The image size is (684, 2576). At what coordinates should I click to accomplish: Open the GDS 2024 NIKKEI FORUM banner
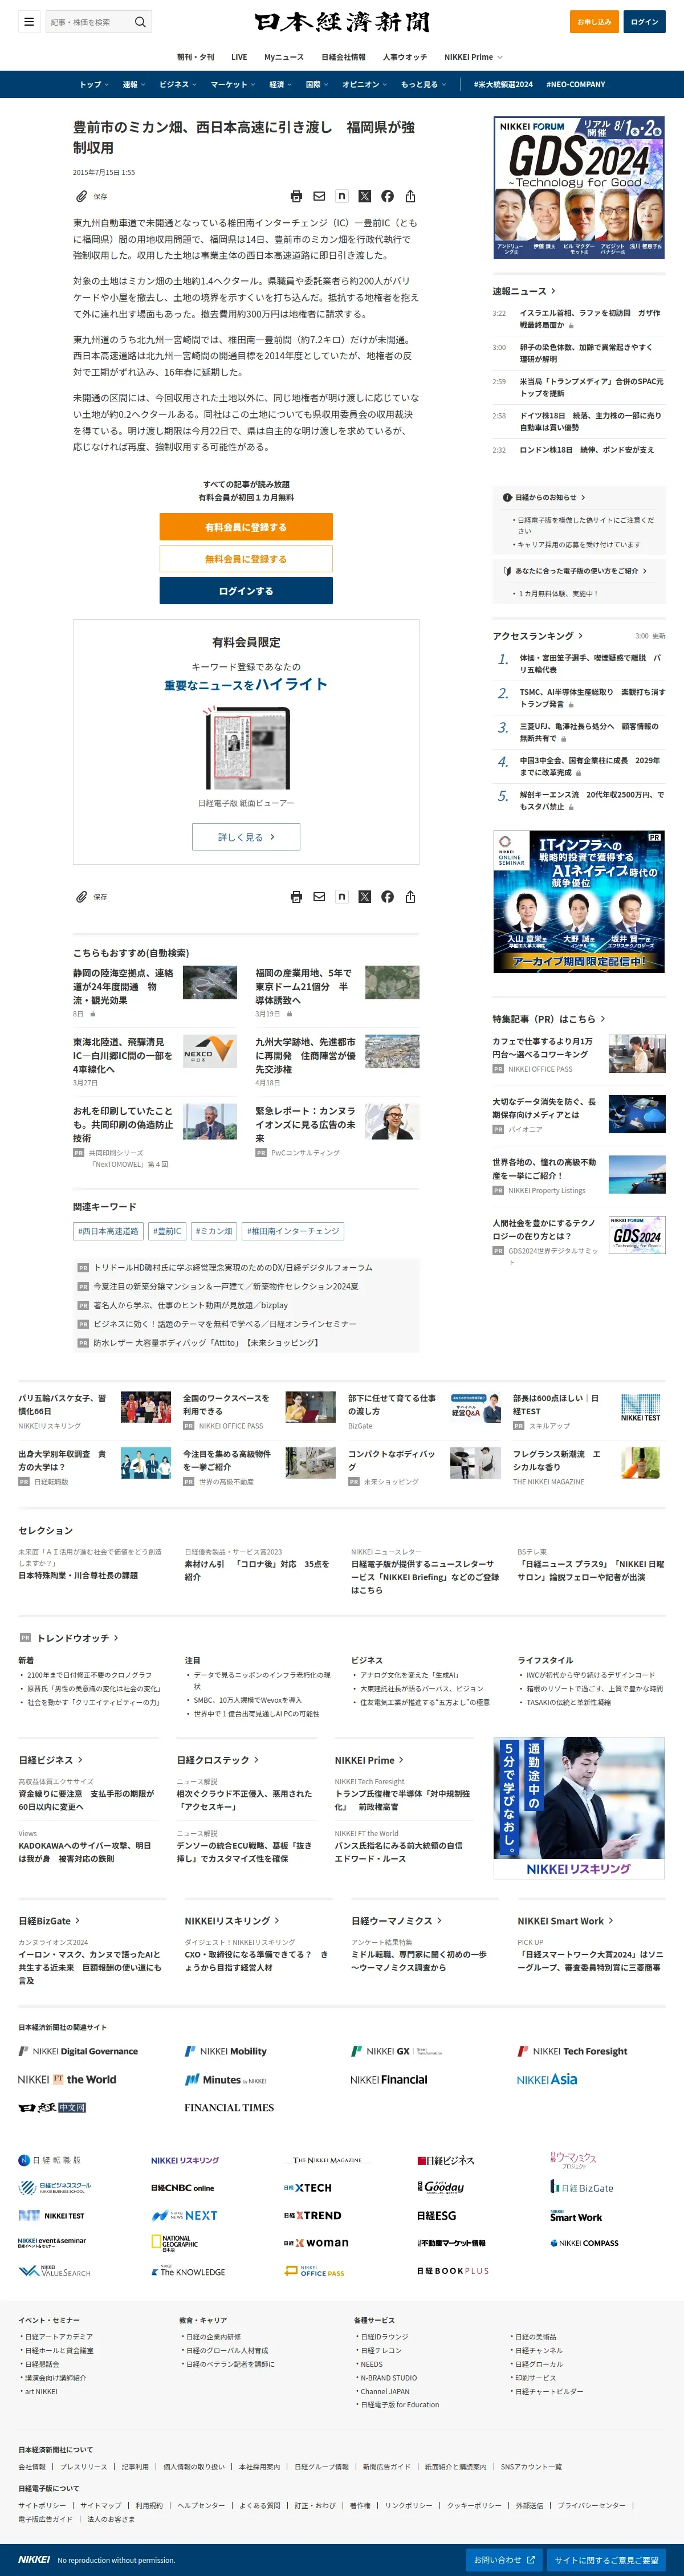click(x=579, y=187)
